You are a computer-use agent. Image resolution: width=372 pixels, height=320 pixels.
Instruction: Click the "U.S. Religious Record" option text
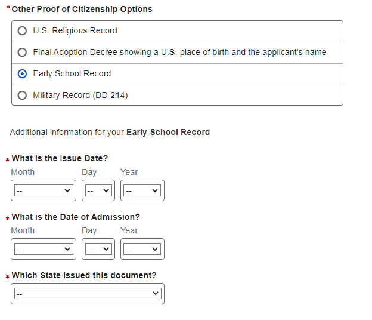pyautogui.click(x=75, y=31)
